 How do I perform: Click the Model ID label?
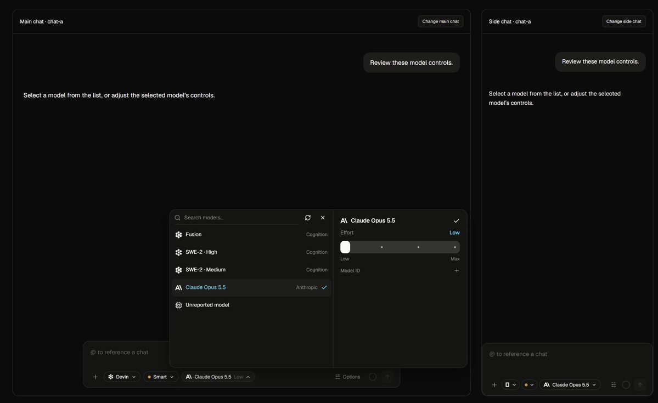[x=350, y=271]
